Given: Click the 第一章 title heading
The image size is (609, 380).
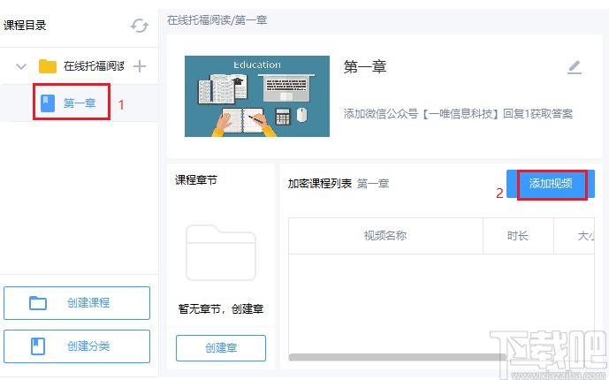Looking at the screenshot, I should [365, 67].
